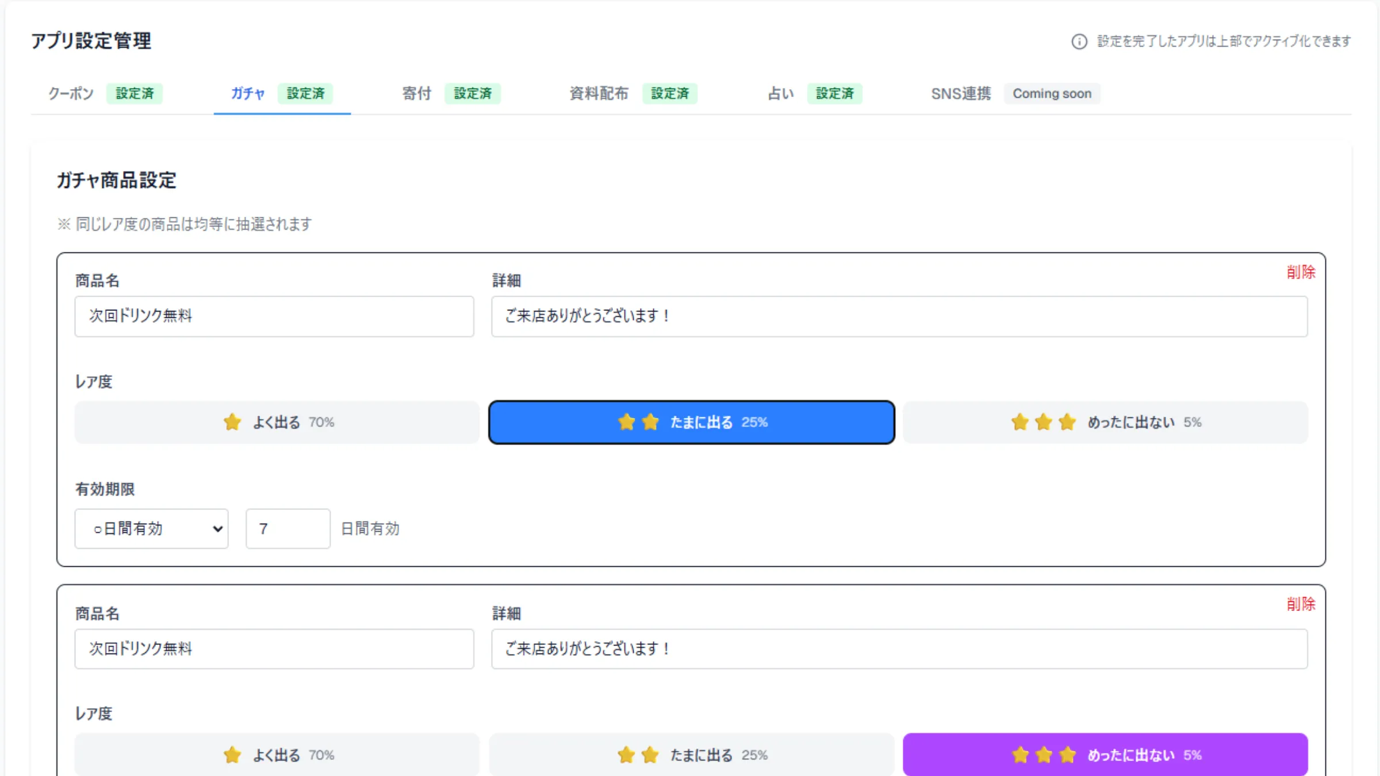Image resolution: width=1380 pixels, height=776 pixels.
Task: Select single-star よく出る 70% in second product
Action: tap(277, 755)
